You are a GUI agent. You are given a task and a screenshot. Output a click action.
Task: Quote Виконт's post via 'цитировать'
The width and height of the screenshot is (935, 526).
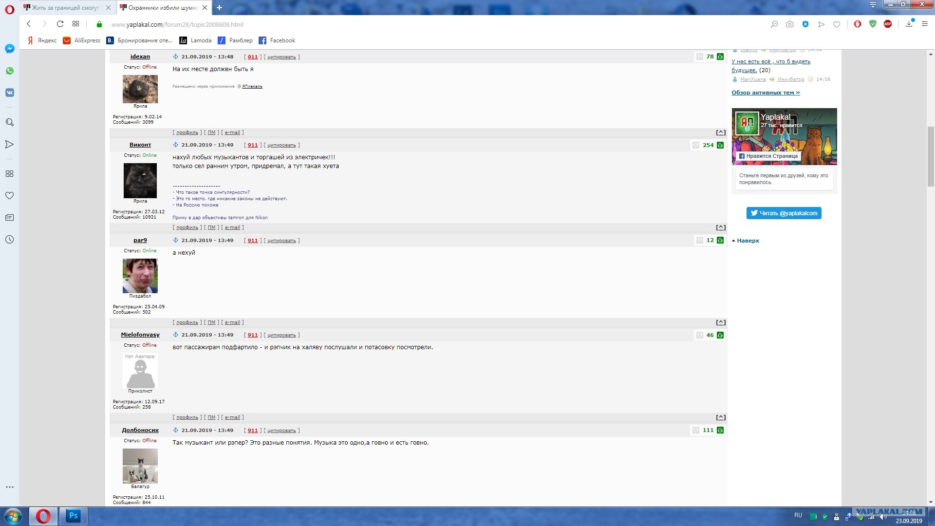click(281, 145)
